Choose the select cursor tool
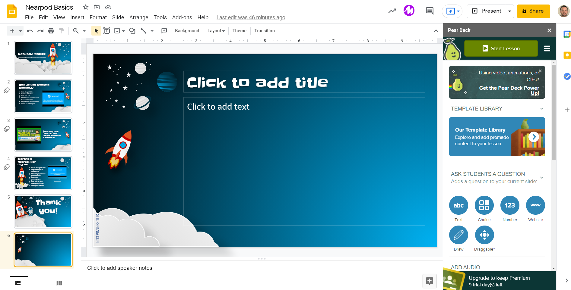 96,31
